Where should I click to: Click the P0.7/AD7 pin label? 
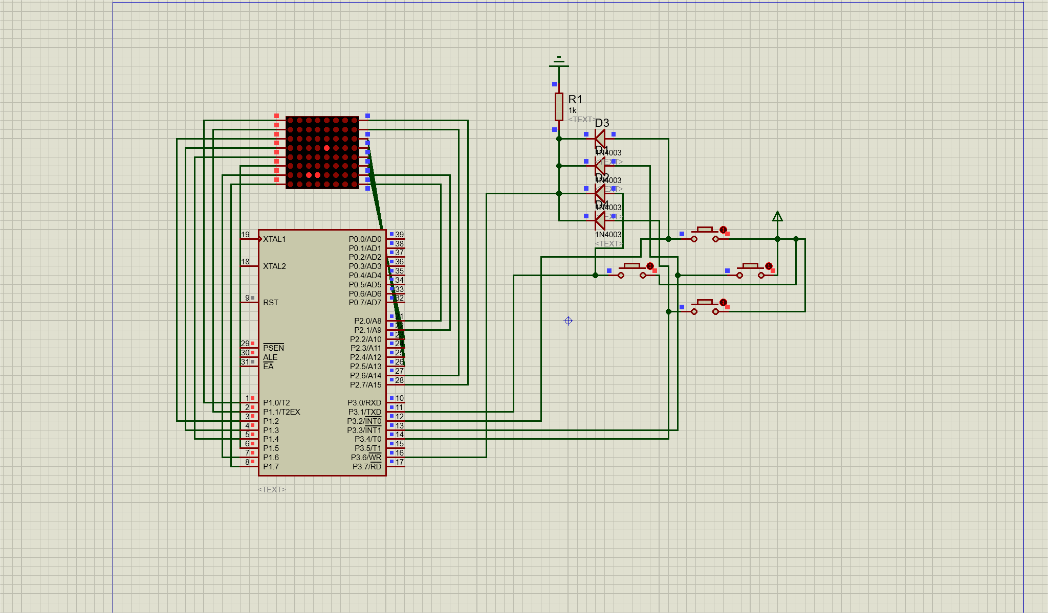pyautogui.click(x=365, y=302)
